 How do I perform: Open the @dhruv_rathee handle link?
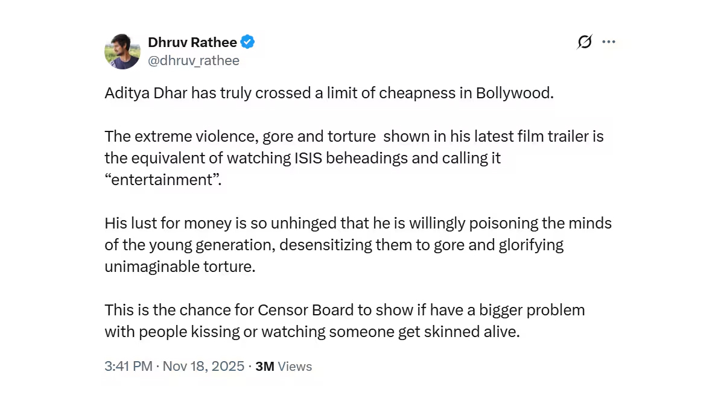point(194,60)
